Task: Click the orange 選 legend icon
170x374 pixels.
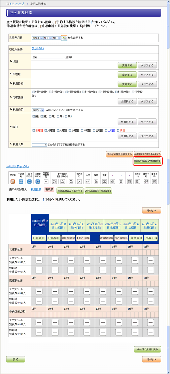Action: (x=12, y=181)
